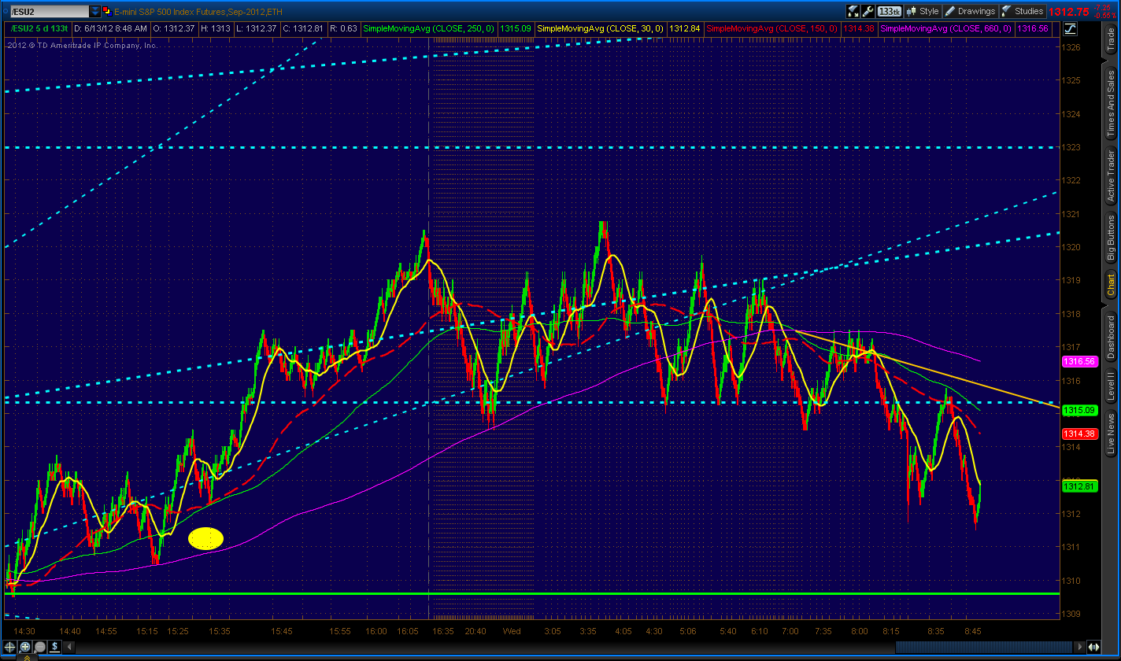The height and width of the screenshot is (661, 1121).
Task: Open the Live News side tab
Action: (x=1111, y=434)
